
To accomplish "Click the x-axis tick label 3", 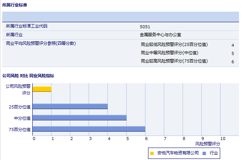I will [90, 139].
